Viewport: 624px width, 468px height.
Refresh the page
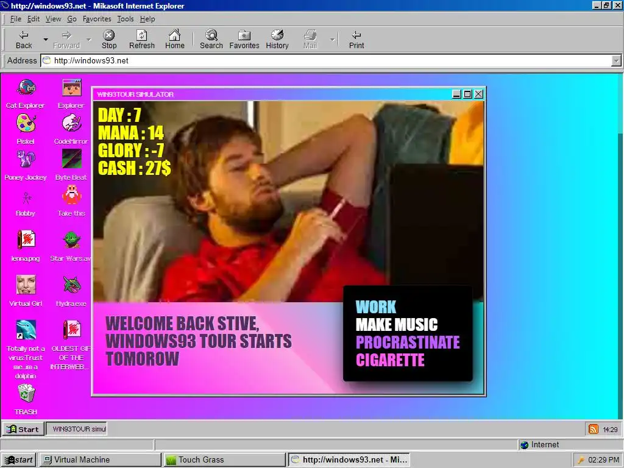(141, 40)
